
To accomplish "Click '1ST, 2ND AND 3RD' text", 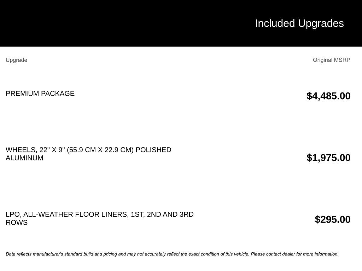I will coord(162,214).
